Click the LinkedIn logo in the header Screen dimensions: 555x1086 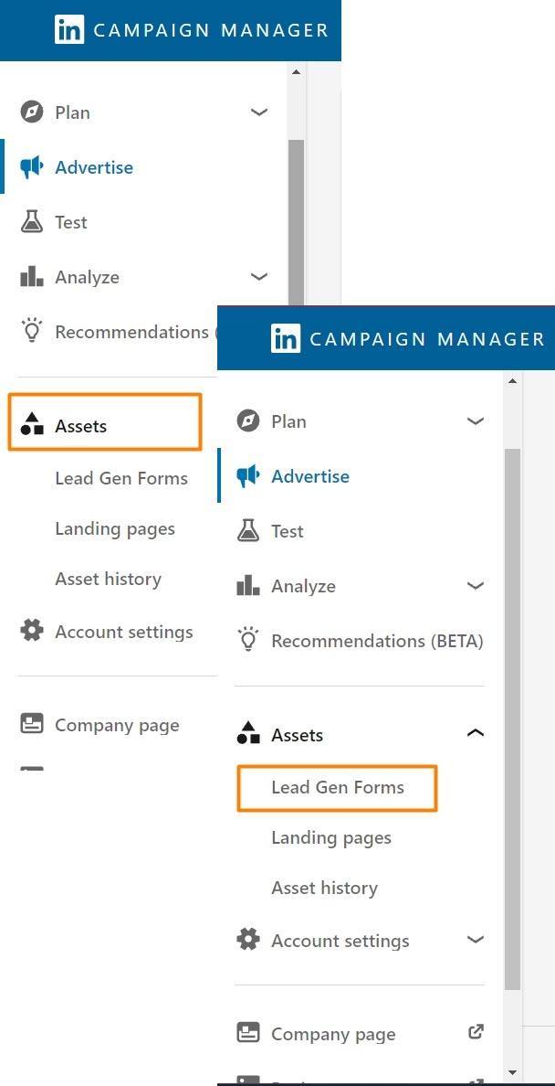[286, 338]
